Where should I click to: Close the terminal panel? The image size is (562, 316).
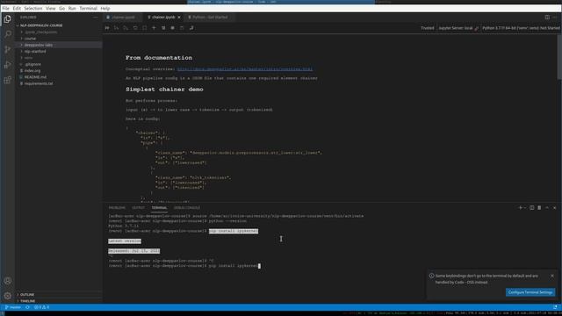(x=554, y=207)
